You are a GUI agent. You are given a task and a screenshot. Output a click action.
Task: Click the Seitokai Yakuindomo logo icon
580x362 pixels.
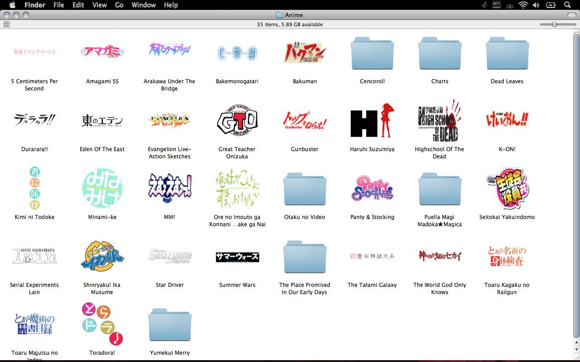[507, 188]
